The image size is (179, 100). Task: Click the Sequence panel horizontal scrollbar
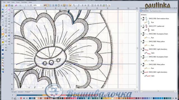pos(158,91)
